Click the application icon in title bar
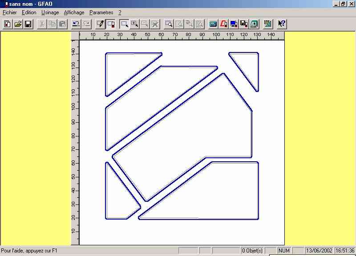Image resolution: width=356 pixels, height=256 pixels. (x=6, y=4)
